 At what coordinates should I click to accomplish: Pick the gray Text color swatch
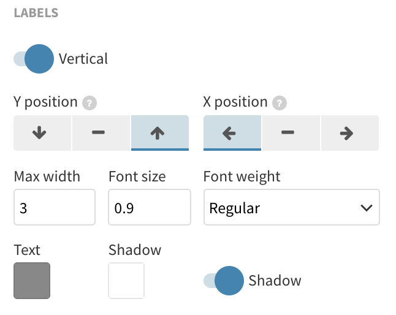(32, 281)
